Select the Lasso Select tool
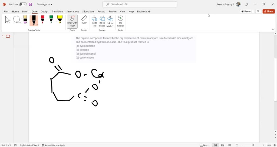This screenshot has height=147, width=277. (x=17, y=20)
